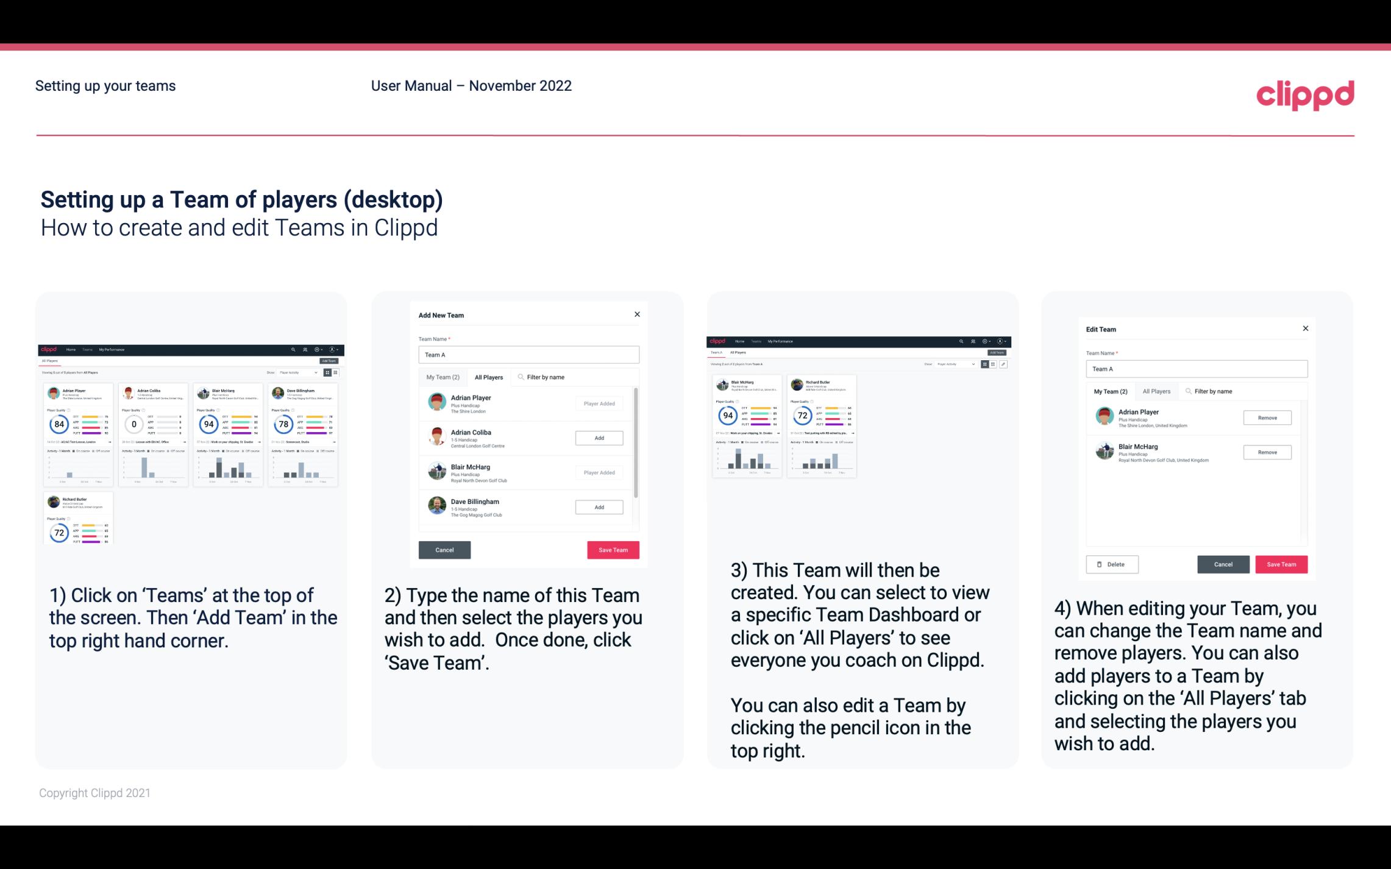This screenshot has height=869, width=1391.
Task: Click the close X on Edit Team dialog
Action: pyautogui.click(x=1305, y=329)
